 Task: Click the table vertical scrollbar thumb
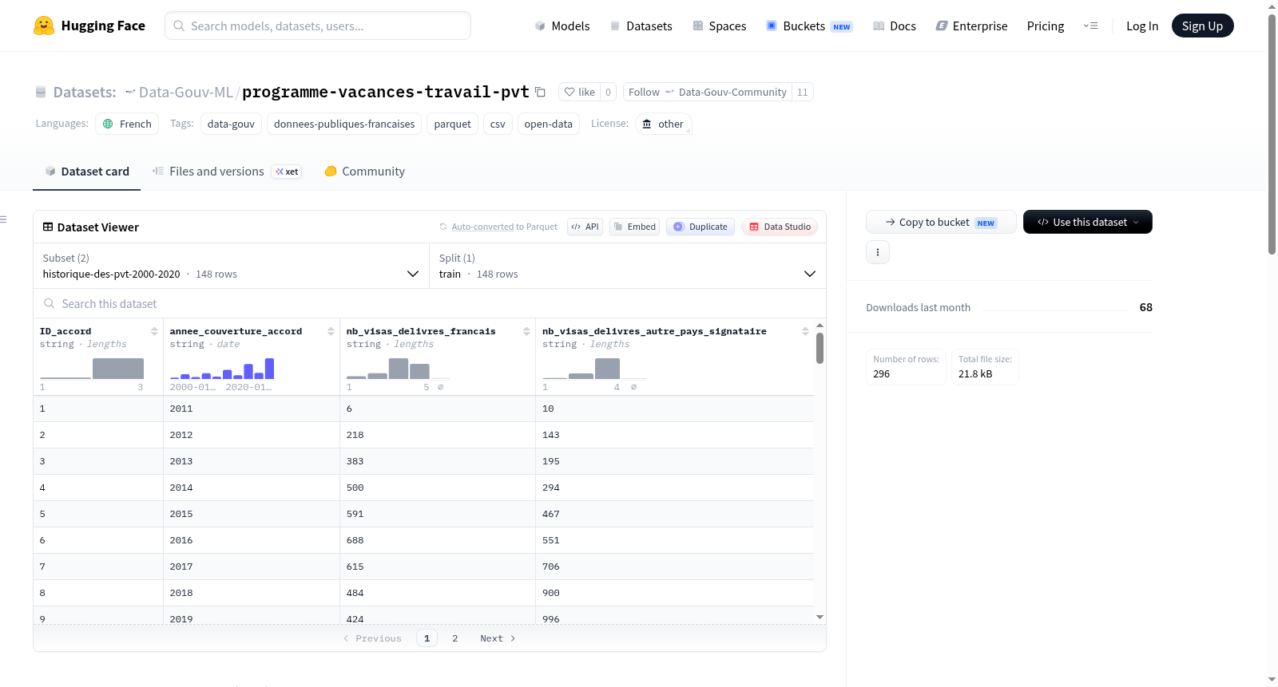point(820,348)
